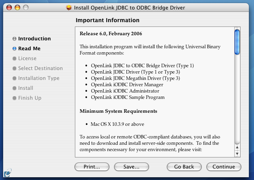The image size is (254, 180).
Task: Click 'OpenLink iODBC Sample Program' list item
Action: (128, 97)
